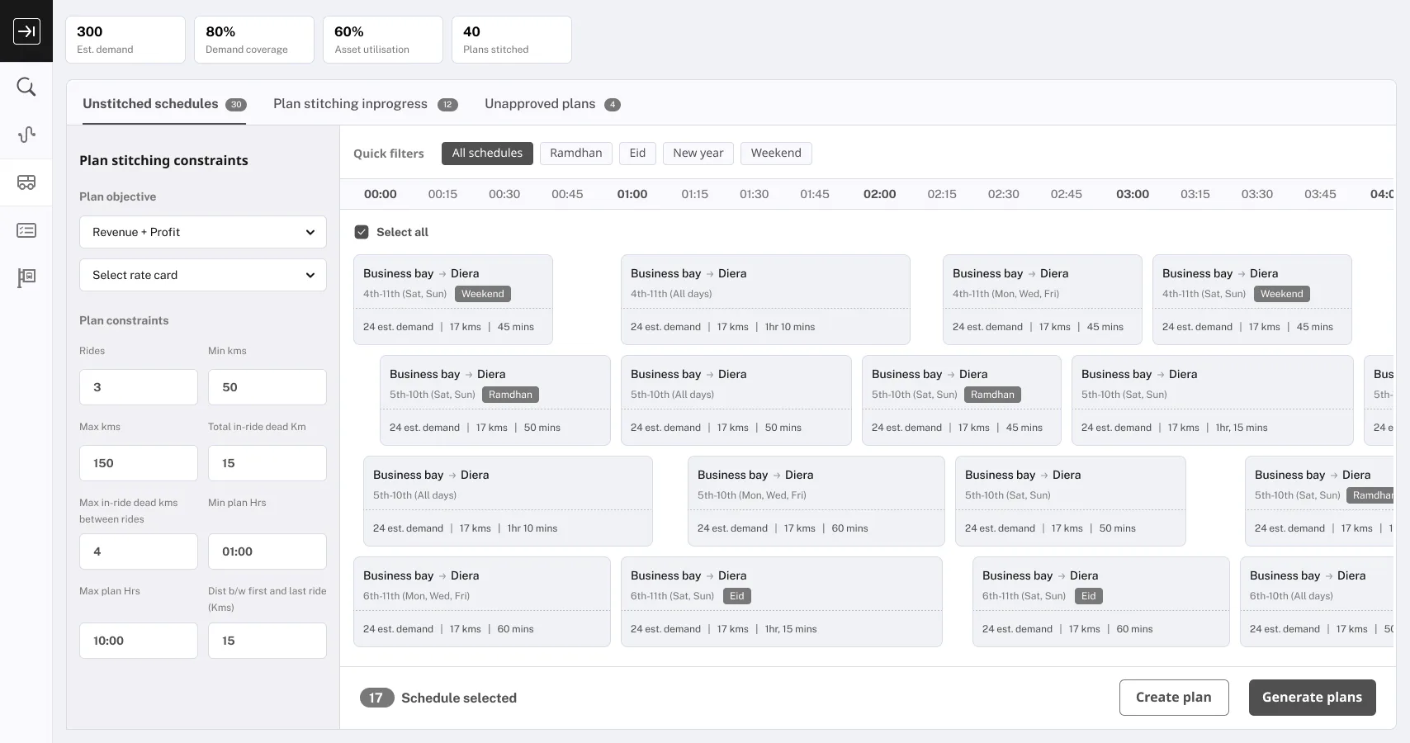Open the list card sidebar icon
This screenshot has height=743, width=1410.
pos(26,230)
